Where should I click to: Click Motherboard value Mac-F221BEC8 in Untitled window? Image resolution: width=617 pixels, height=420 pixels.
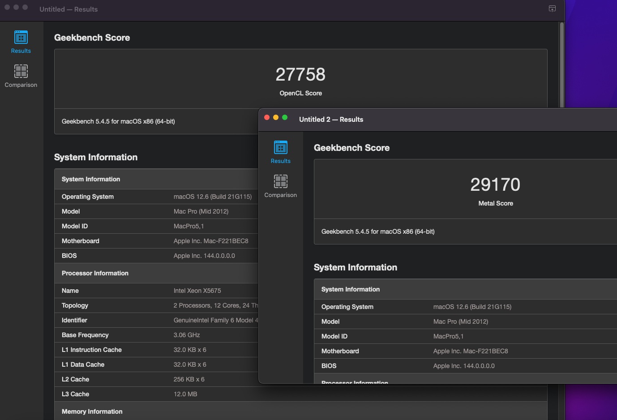click(211, 241)
